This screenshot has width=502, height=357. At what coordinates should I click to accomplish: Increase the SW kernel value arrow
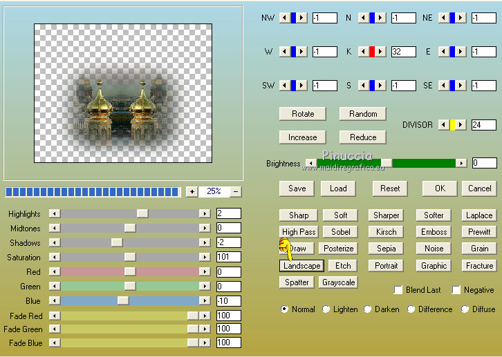301,86
